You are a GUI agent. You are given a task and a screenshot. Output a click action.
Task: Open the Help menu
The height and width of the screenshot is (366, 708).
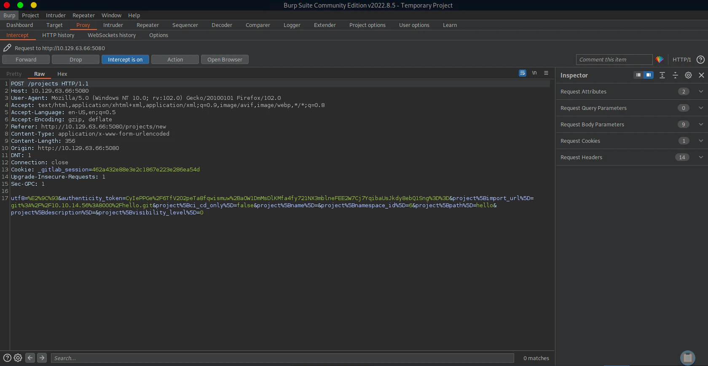coord(134,15)
